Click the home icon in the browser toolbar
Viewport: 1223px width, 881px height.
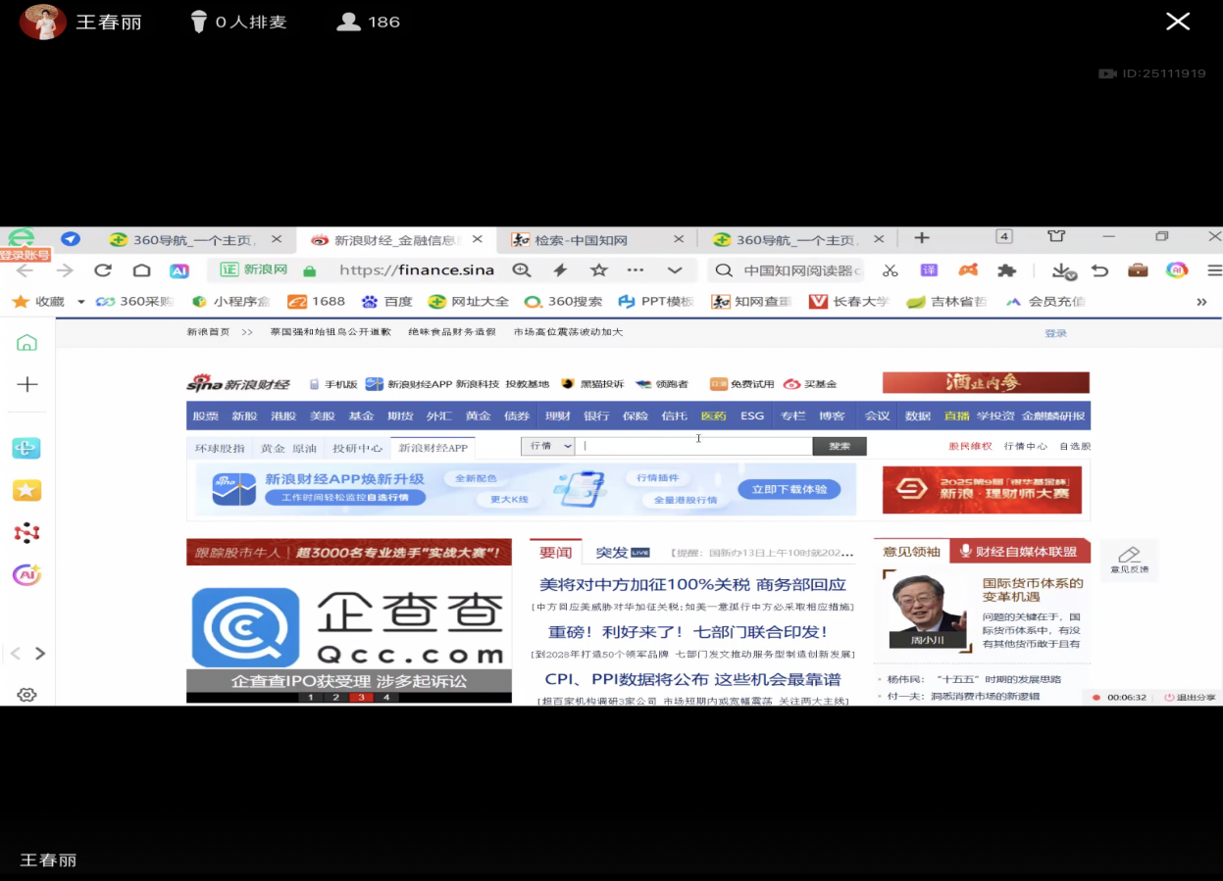tap(141, 270)
